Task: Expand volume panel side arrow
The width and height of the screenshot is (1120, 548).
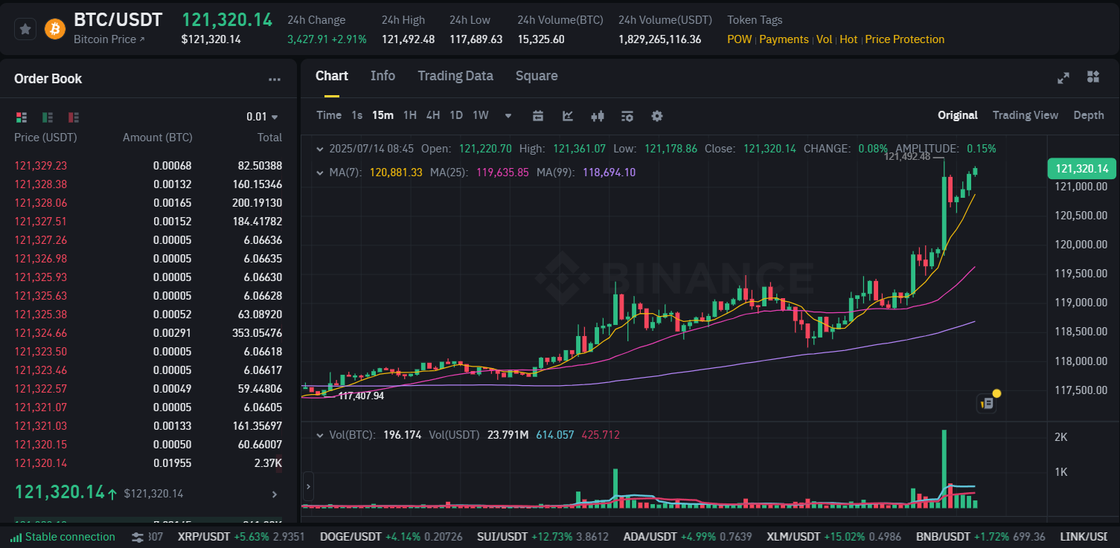Action: click(x=308, y=488)
